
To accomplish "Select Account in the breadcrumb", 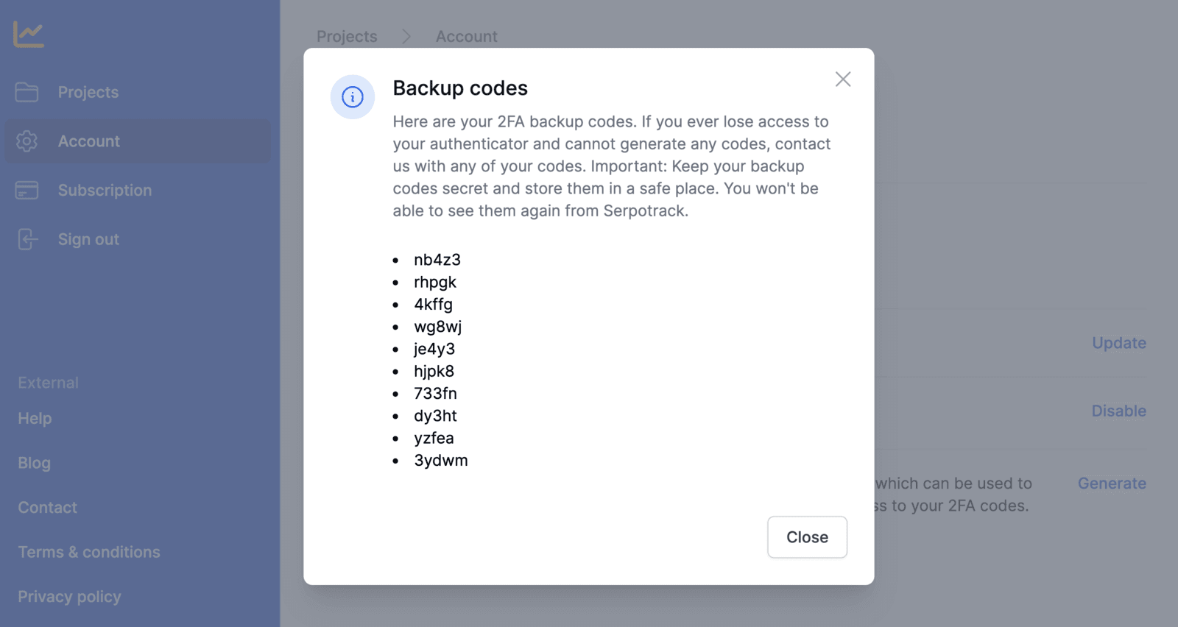I will 466,36.
